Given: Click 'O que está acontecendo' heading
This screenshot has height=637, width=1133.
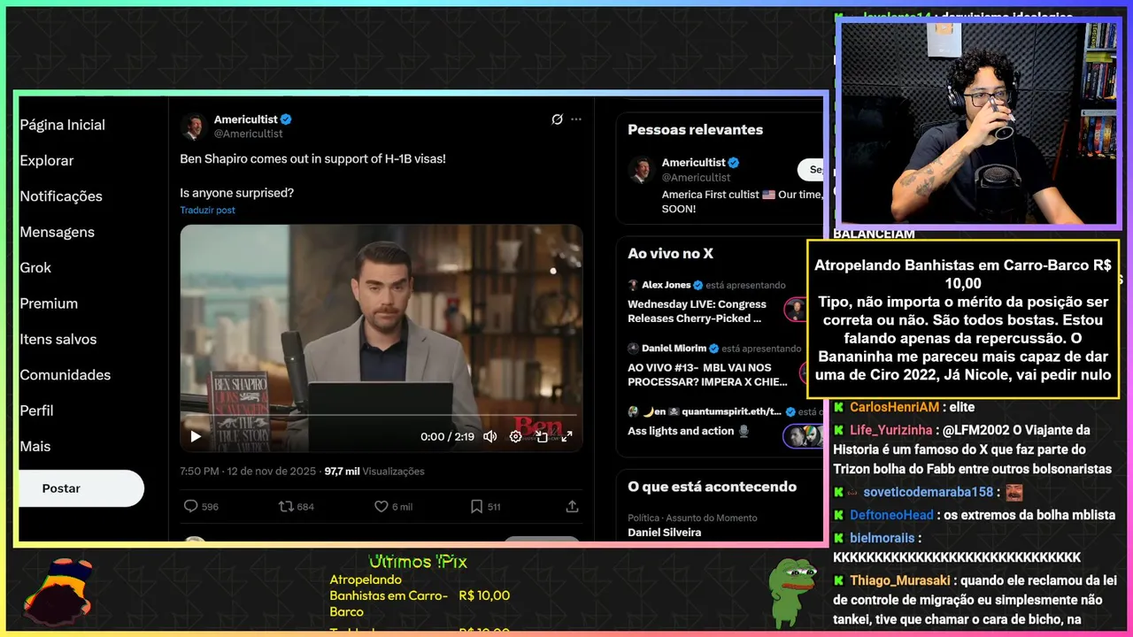Looking at the screenshot, I should 712,487.
